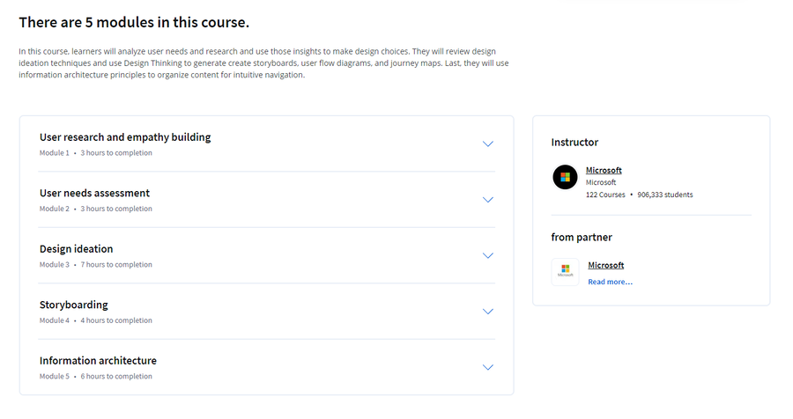
Task: Click the 906,333 students stat text
Action: pyautogui.click(x=665, y=195)
